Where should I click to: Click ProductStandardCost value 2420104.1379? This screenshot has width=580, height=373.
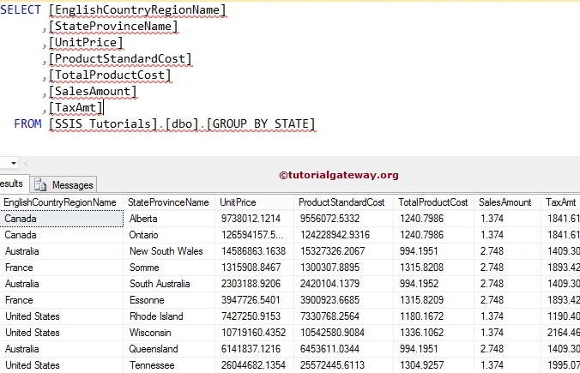click(329, 284)
